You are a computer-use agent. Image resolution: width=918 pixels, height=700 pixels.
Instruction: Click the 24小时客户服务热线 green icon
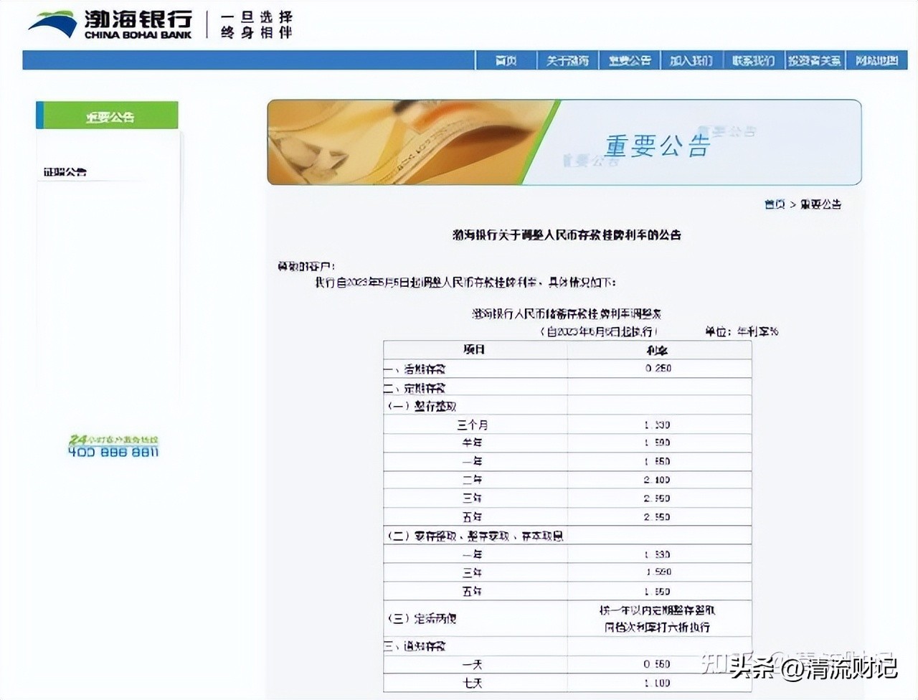115,439
